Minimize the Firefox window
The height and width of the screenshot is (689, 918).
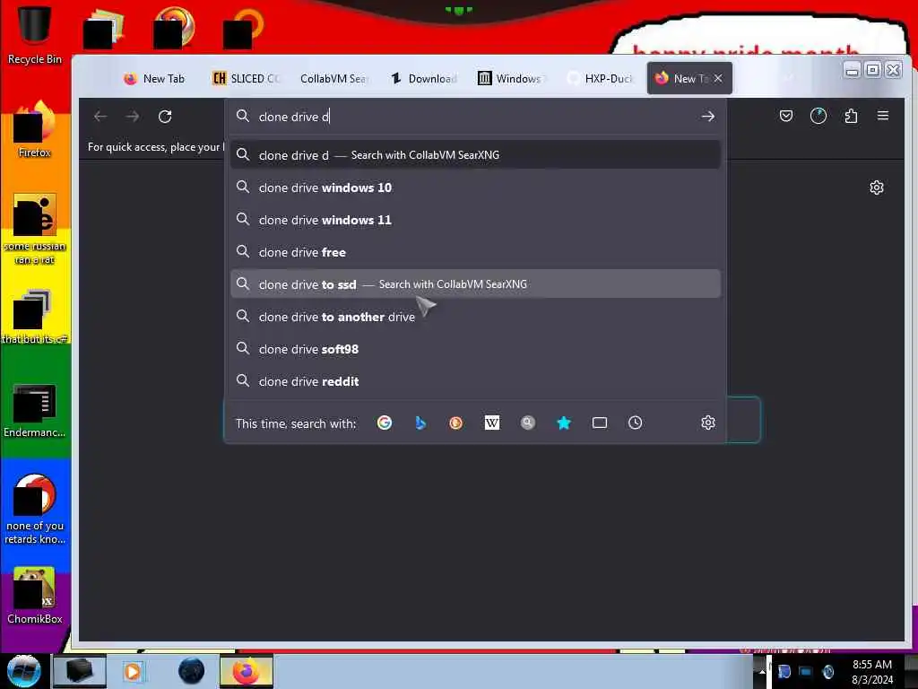(852, 70)
